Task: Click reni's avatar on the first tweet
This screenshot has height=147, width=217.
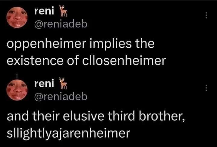Action: (x=17, y=17)
